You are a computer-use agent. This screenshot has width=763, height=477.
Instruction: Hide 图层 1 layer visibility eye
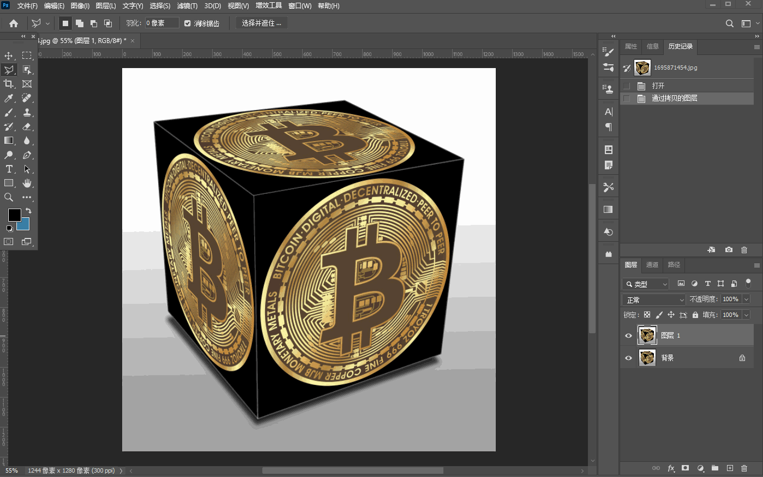(628, 335)
